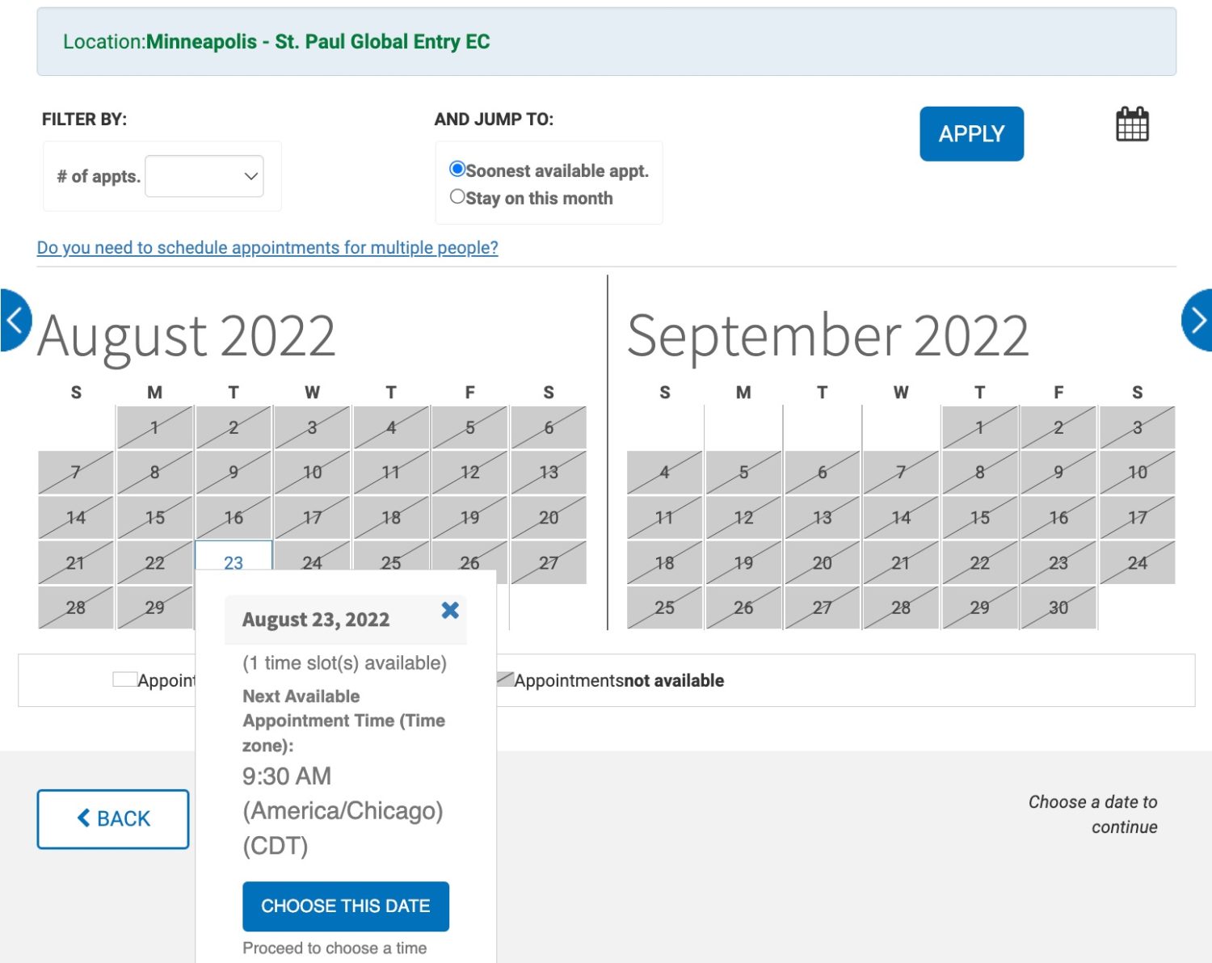Open multiple people scheduling link
The width and height of the screenshot is (1212, 963).
pyautogui.click(x=267, y=247)
